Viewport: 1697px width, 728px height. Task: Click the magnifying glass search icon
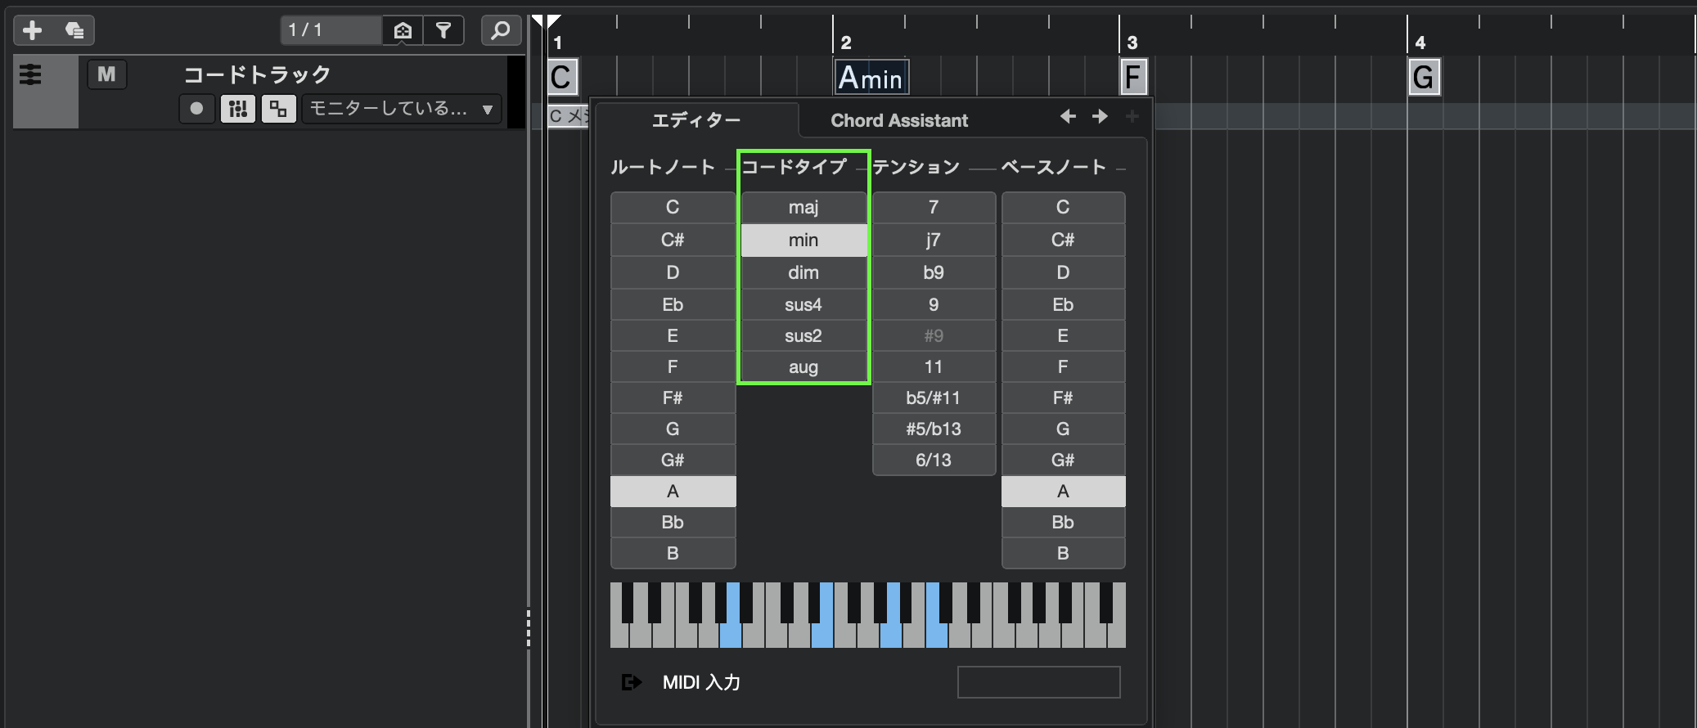pyautogui.click(x=500, y=31)
